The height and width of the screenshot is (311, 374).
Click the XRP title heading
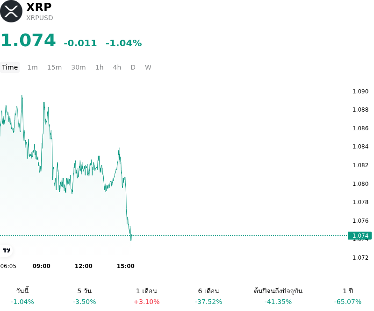(39, 7)
